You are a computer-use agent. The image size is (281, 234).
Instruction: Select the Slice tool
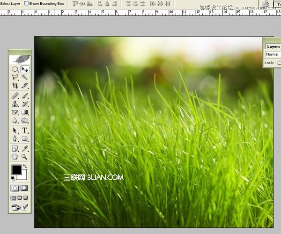(x=25, y=85)
